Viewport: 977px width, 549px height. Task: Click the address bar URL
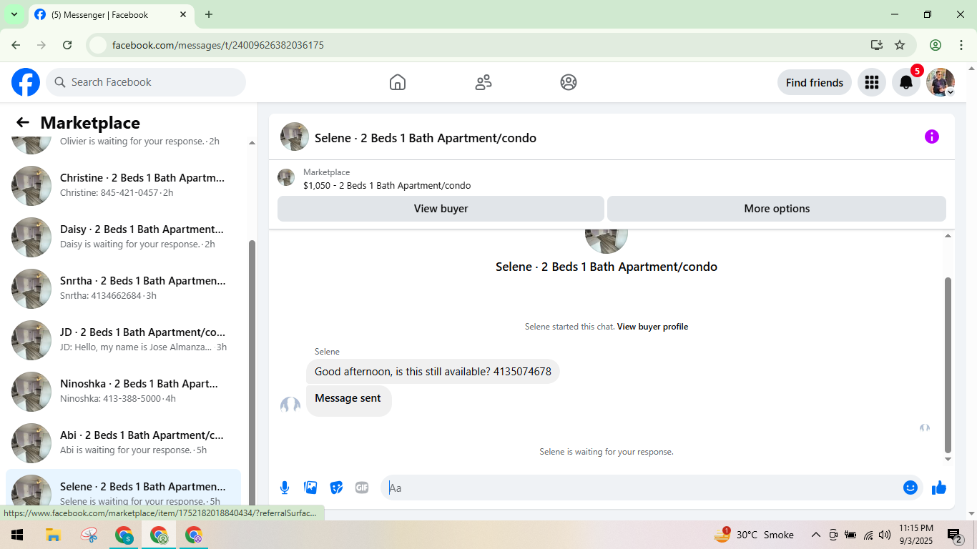coord(218,45)
